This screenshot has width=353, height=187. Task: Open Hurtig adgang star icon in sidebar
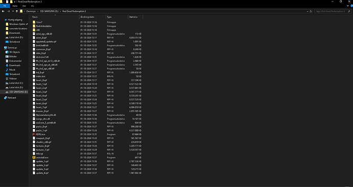(x=6, y=20)
